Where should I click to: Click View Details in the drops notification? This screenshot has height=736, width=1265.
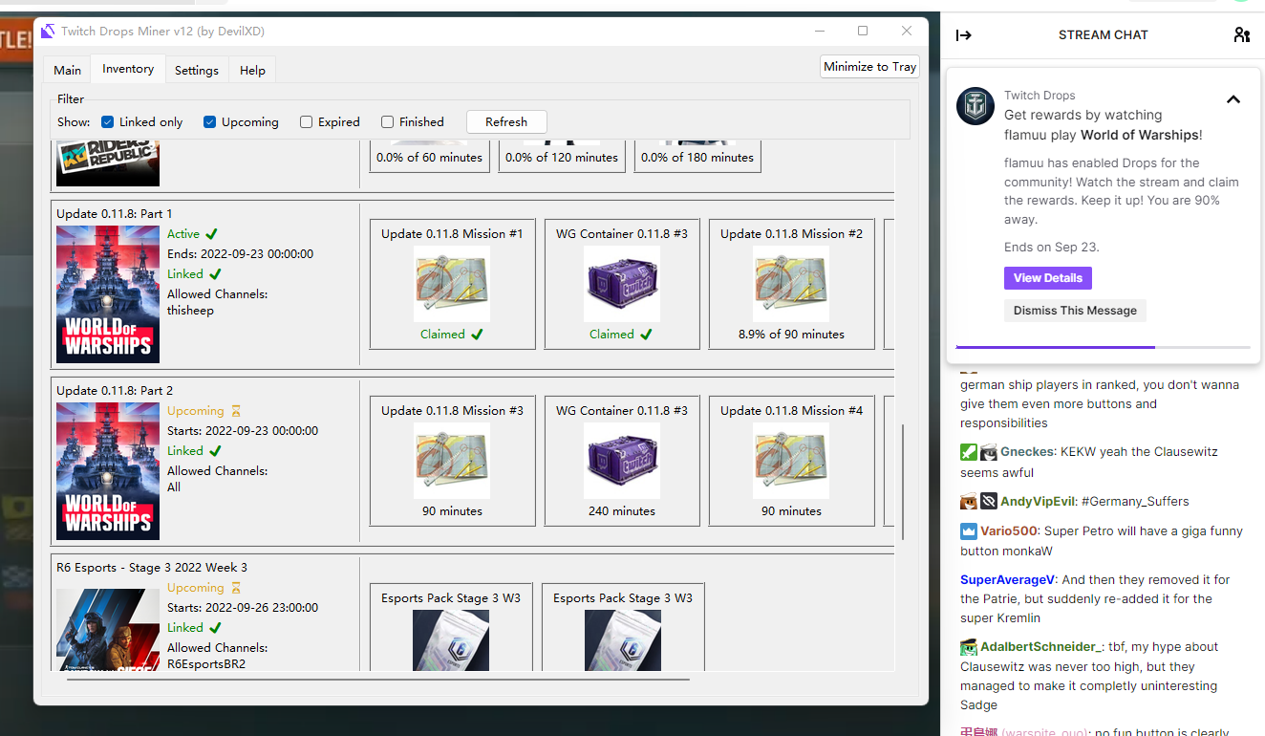tap(1047, 277)
